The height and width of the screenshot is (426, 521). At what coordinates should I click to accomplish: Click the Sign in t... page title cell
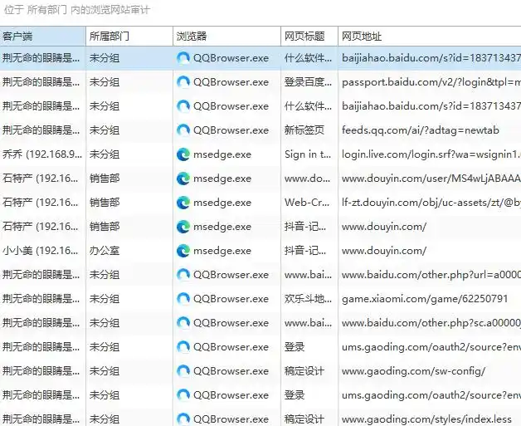[x=308, y=154]
